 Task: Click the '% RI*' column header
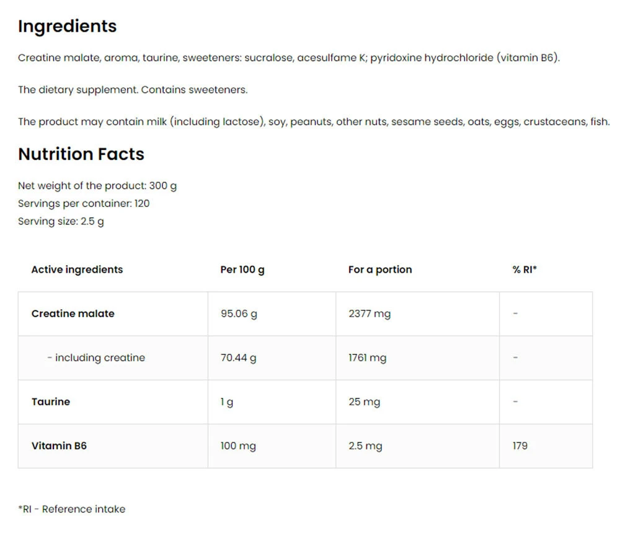click(525, 270)
